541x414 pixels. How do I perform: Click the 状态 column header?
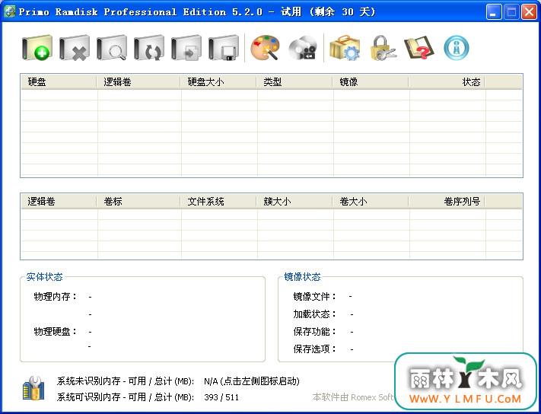point(446,82)
